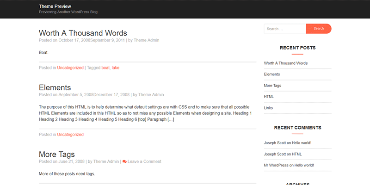Open Theme Admin author link under Worth A Thousand Words
Screen dimensions: 370x185
coord(146,40)
